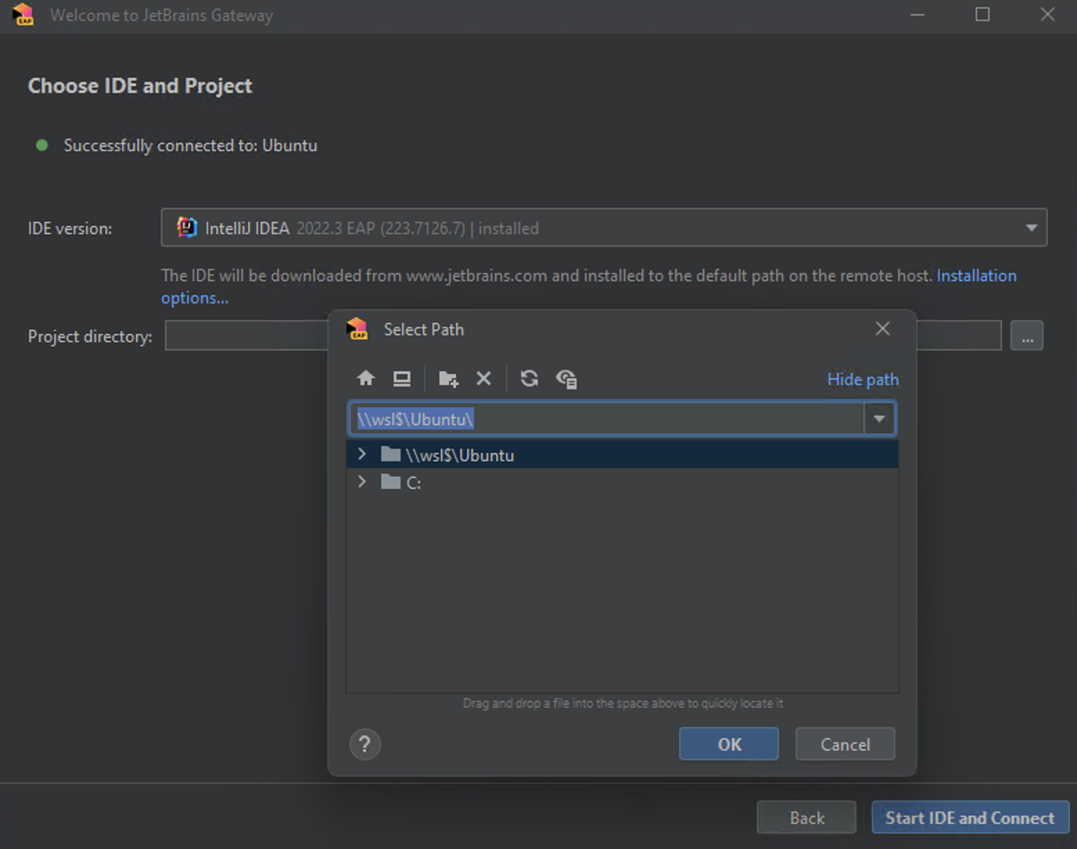
Task: Cancel the Select Path dialog
Action: [x=845, y=744]
